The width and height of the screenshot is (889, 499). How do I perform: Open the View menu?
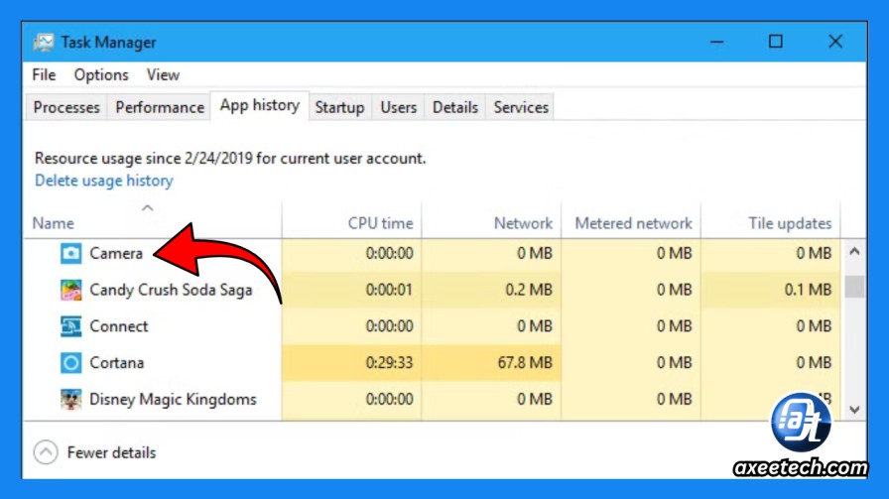tap(163, 74)
